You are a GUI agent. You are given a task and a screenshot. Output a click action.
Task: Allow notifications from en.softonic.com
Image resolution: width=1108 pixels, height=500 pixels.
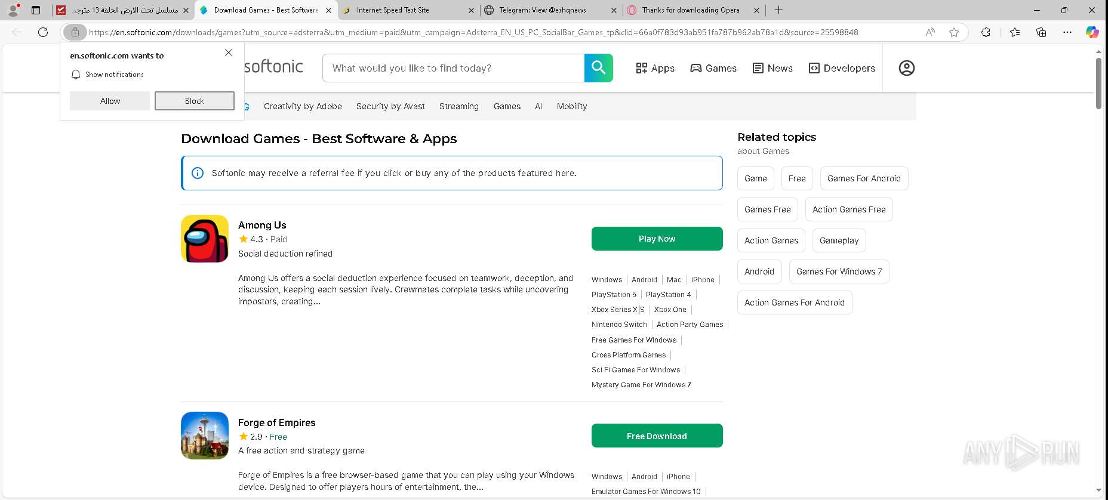(x=110, y=101)
